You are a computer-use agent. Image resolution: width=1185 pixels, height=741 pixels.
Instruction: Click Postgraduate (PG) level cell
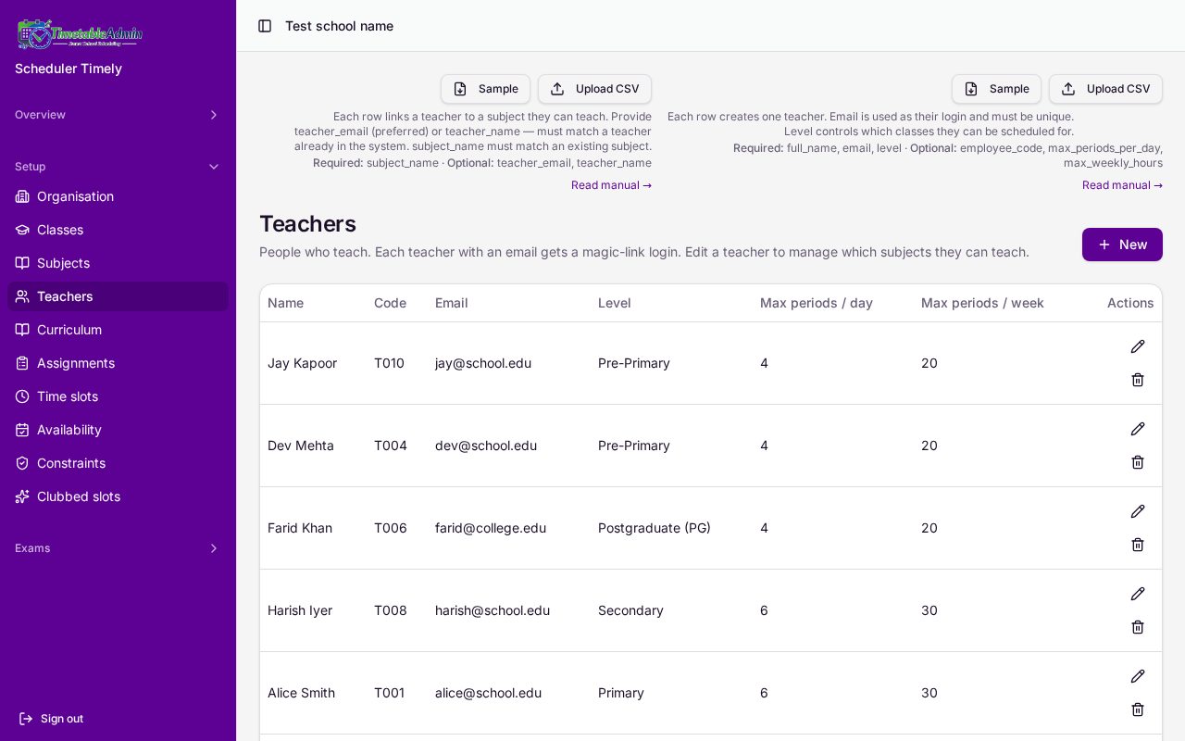[655, 528]
